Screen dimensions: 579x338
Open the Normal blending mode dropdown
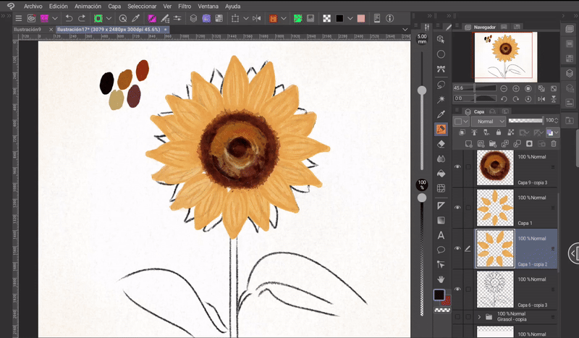(489, 121)
